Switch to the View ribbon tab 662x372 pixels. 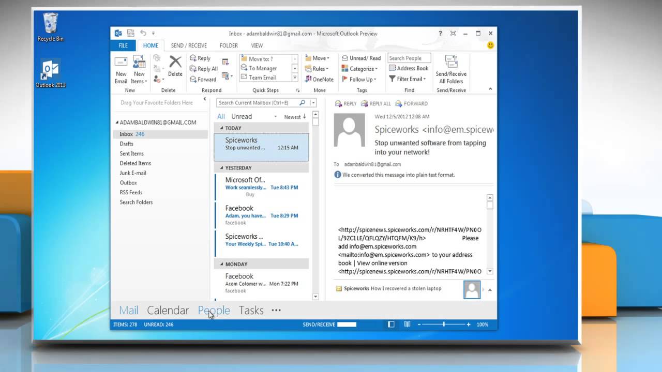[257, 45]
